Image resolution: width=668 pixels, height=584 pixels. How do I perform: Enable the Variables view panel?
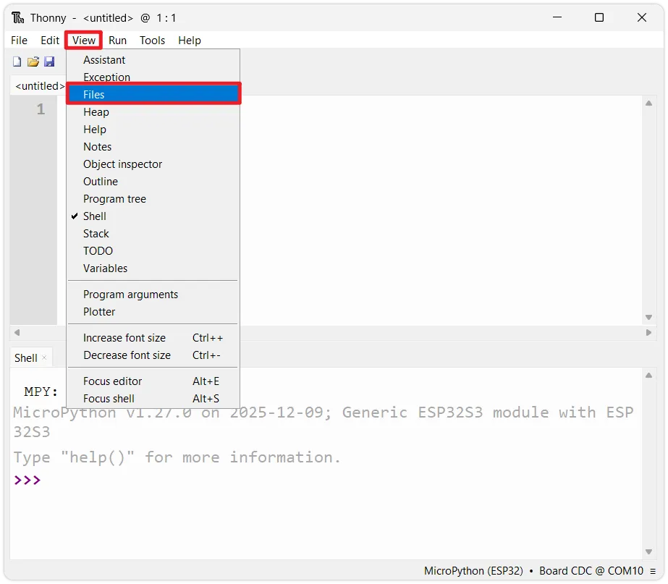[105, 268]
